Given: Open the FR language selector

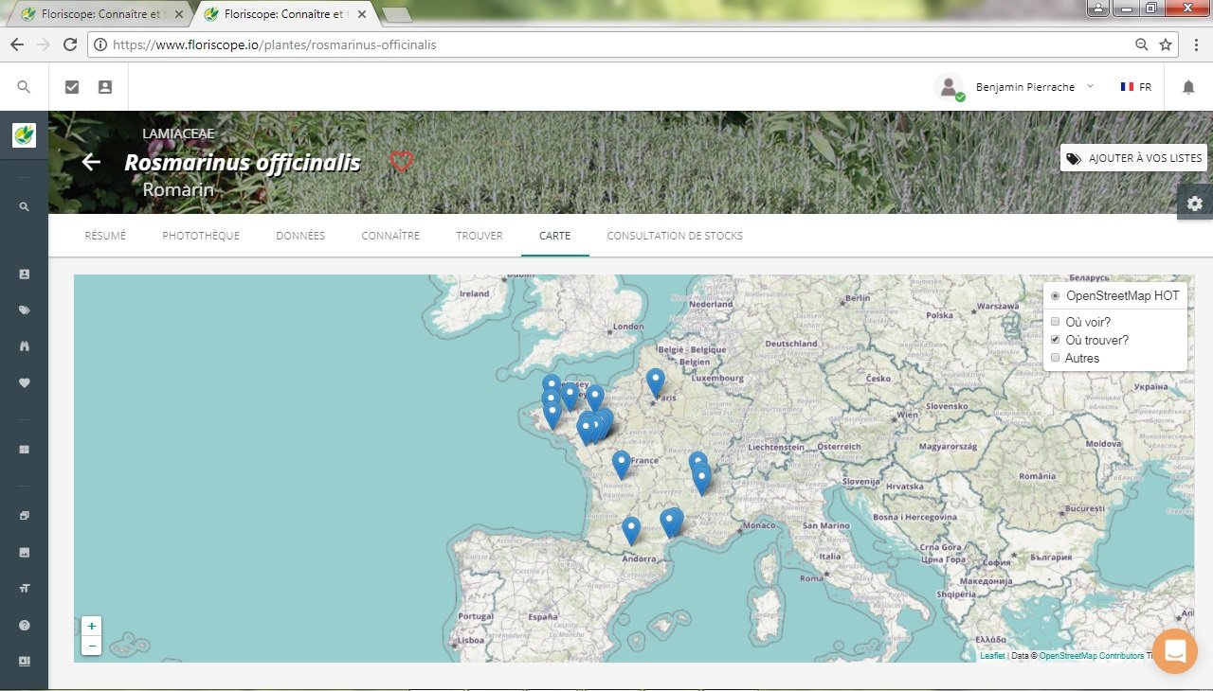Looking at the screenshot, I should point(1135,87).
